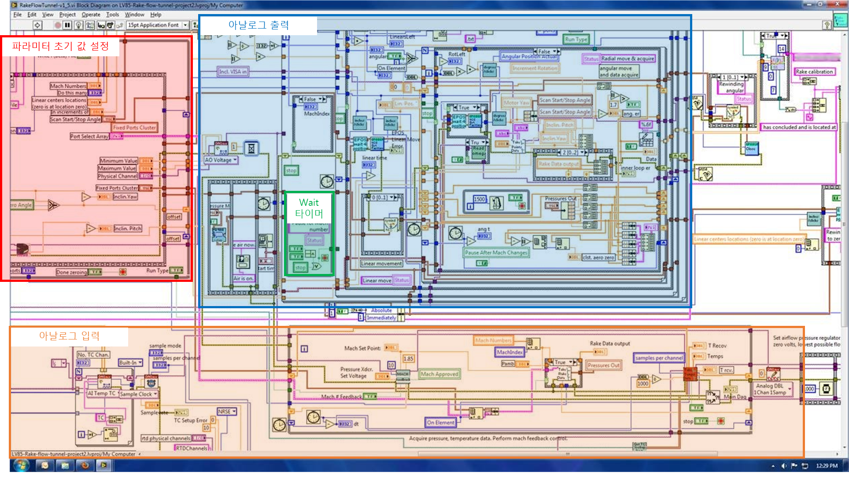Click the Mach Approved indicator label
Screen dimensions: 849x478
click(x=439, y=374)
